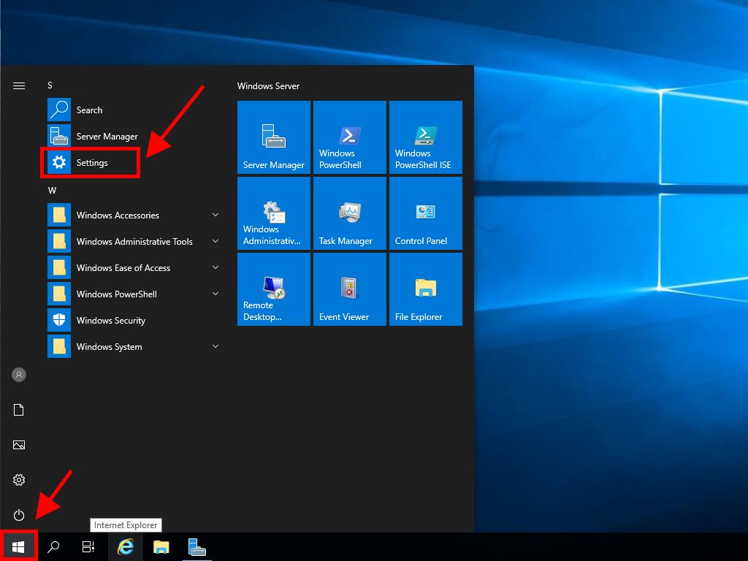The height and width of the screenshot is (561, 748).
Task: Open the Windows PowerShell folder in list
Action: click(134, 294)
